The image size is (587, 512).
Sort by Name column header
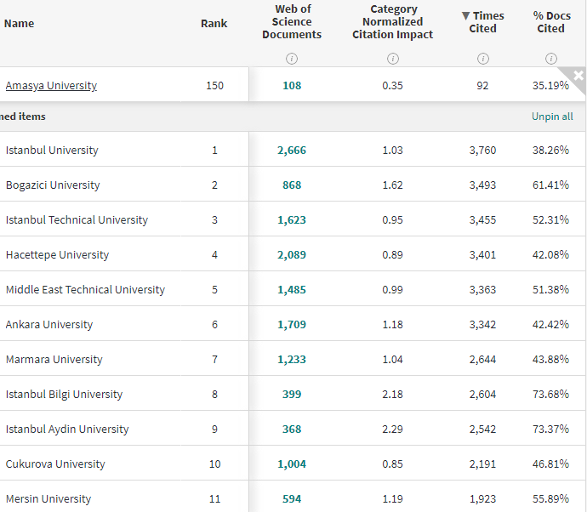click(19, 23)
